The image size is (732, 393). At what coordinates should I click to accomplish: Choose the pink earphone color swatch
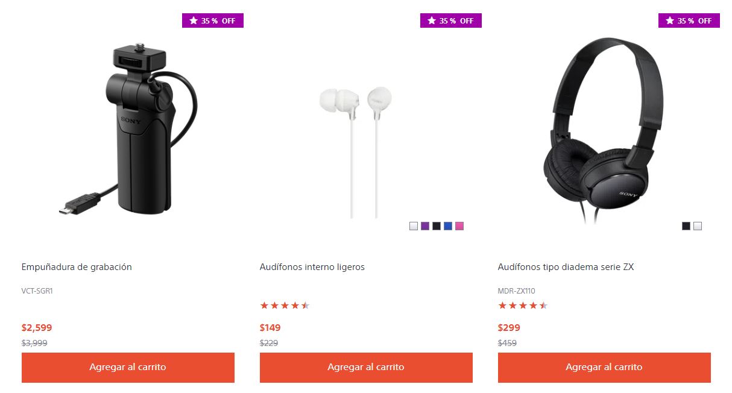pos(459,226)
